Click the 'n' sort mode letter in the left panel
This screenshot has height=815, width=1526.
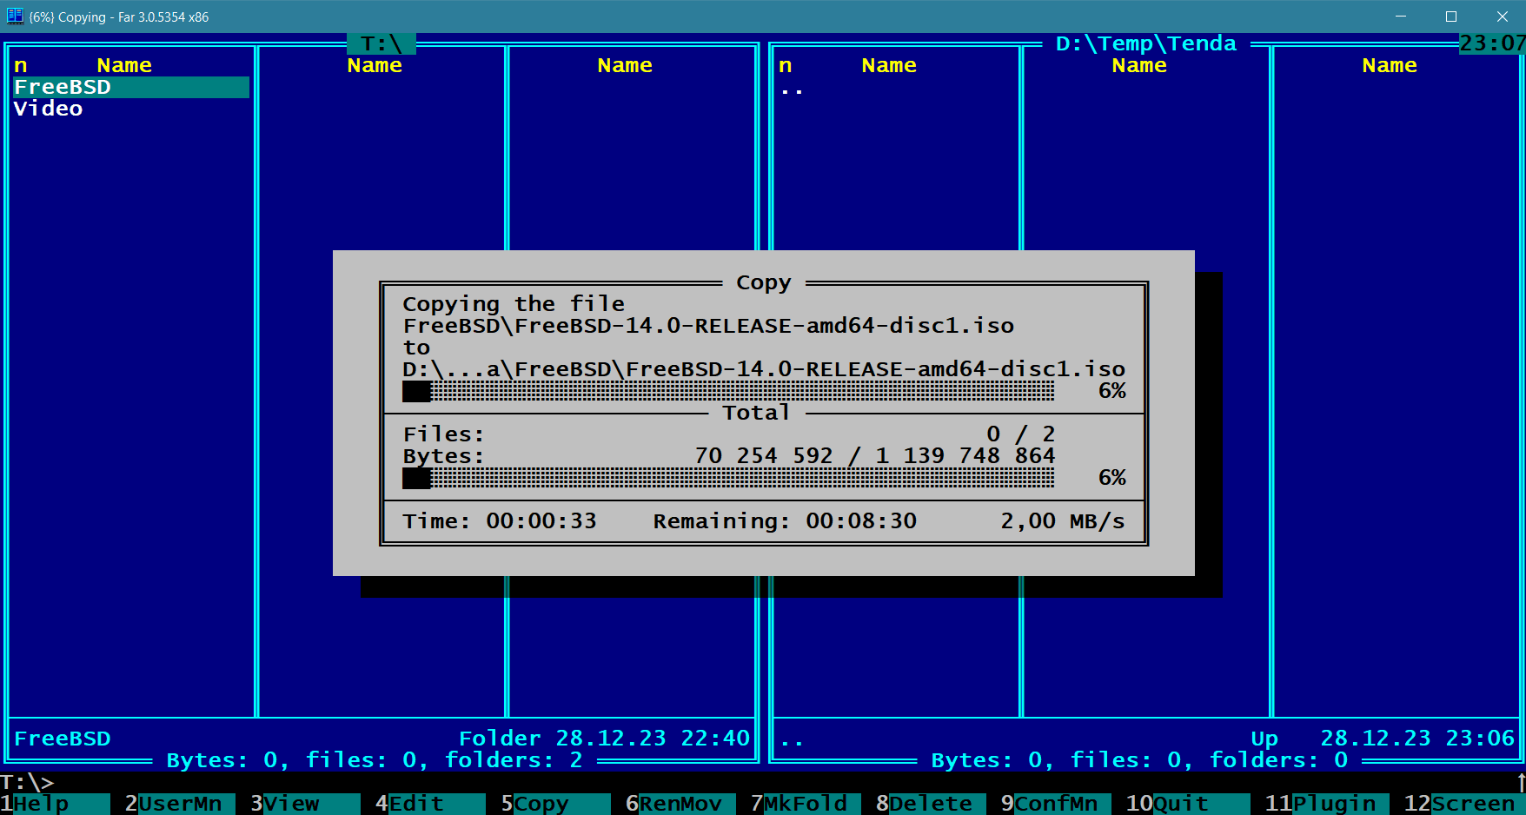pos(21,65)
